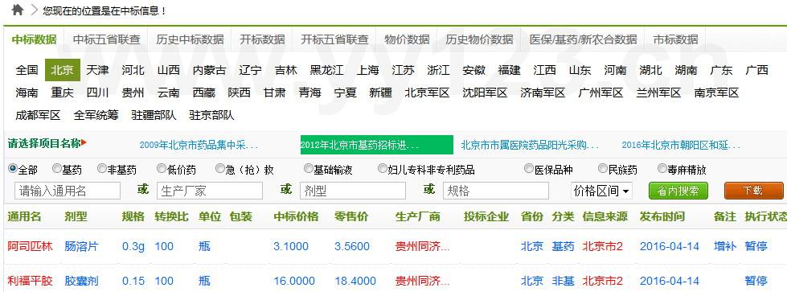Select the 非基药 radio button
The image size is (787, 292).
click(x=102, y=169)
